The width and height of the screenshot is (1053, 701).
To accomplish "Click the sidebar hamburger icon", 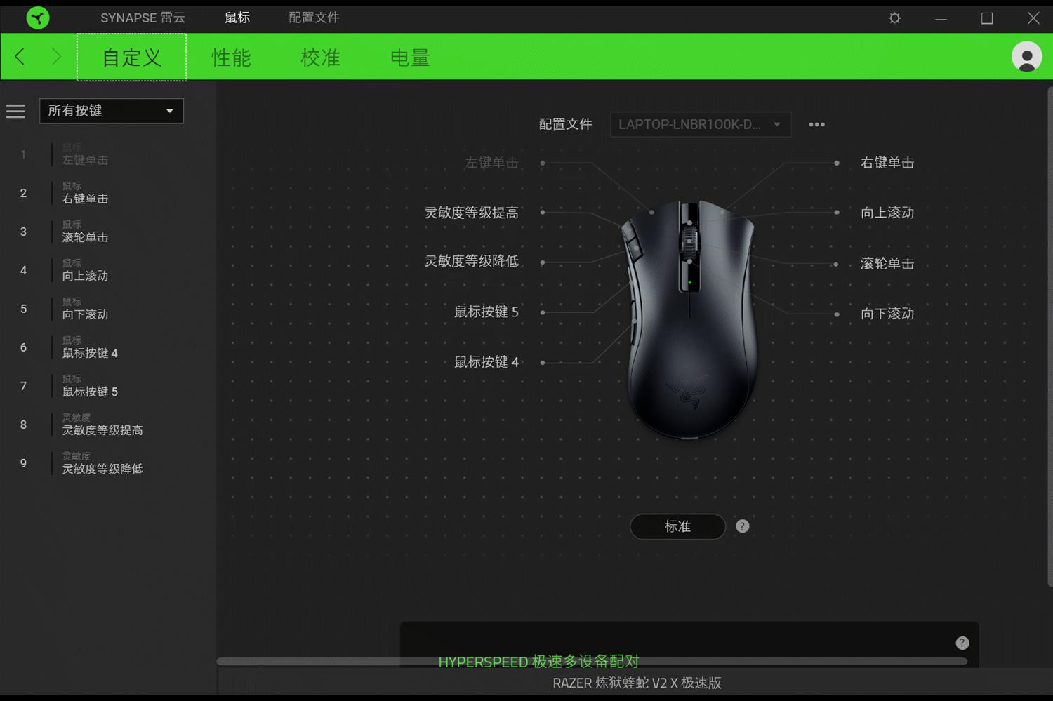I will (15, 110).
